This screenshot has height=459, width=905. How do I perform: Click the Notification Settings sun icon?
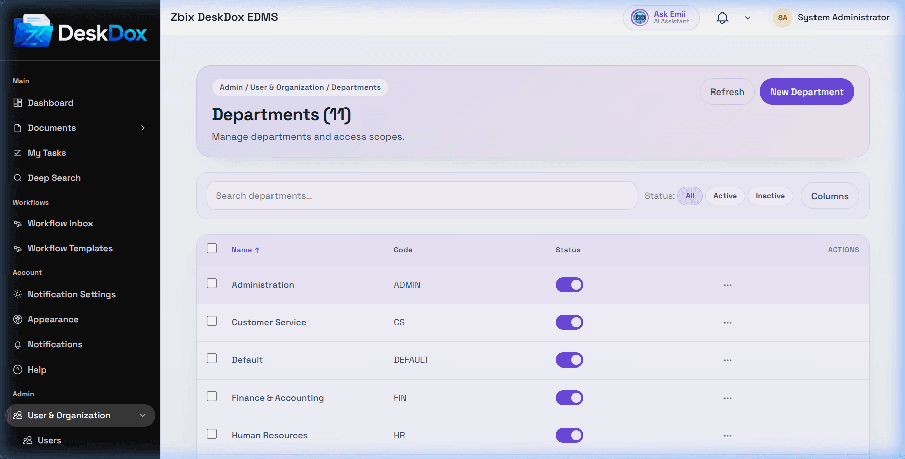pos(18,294)
